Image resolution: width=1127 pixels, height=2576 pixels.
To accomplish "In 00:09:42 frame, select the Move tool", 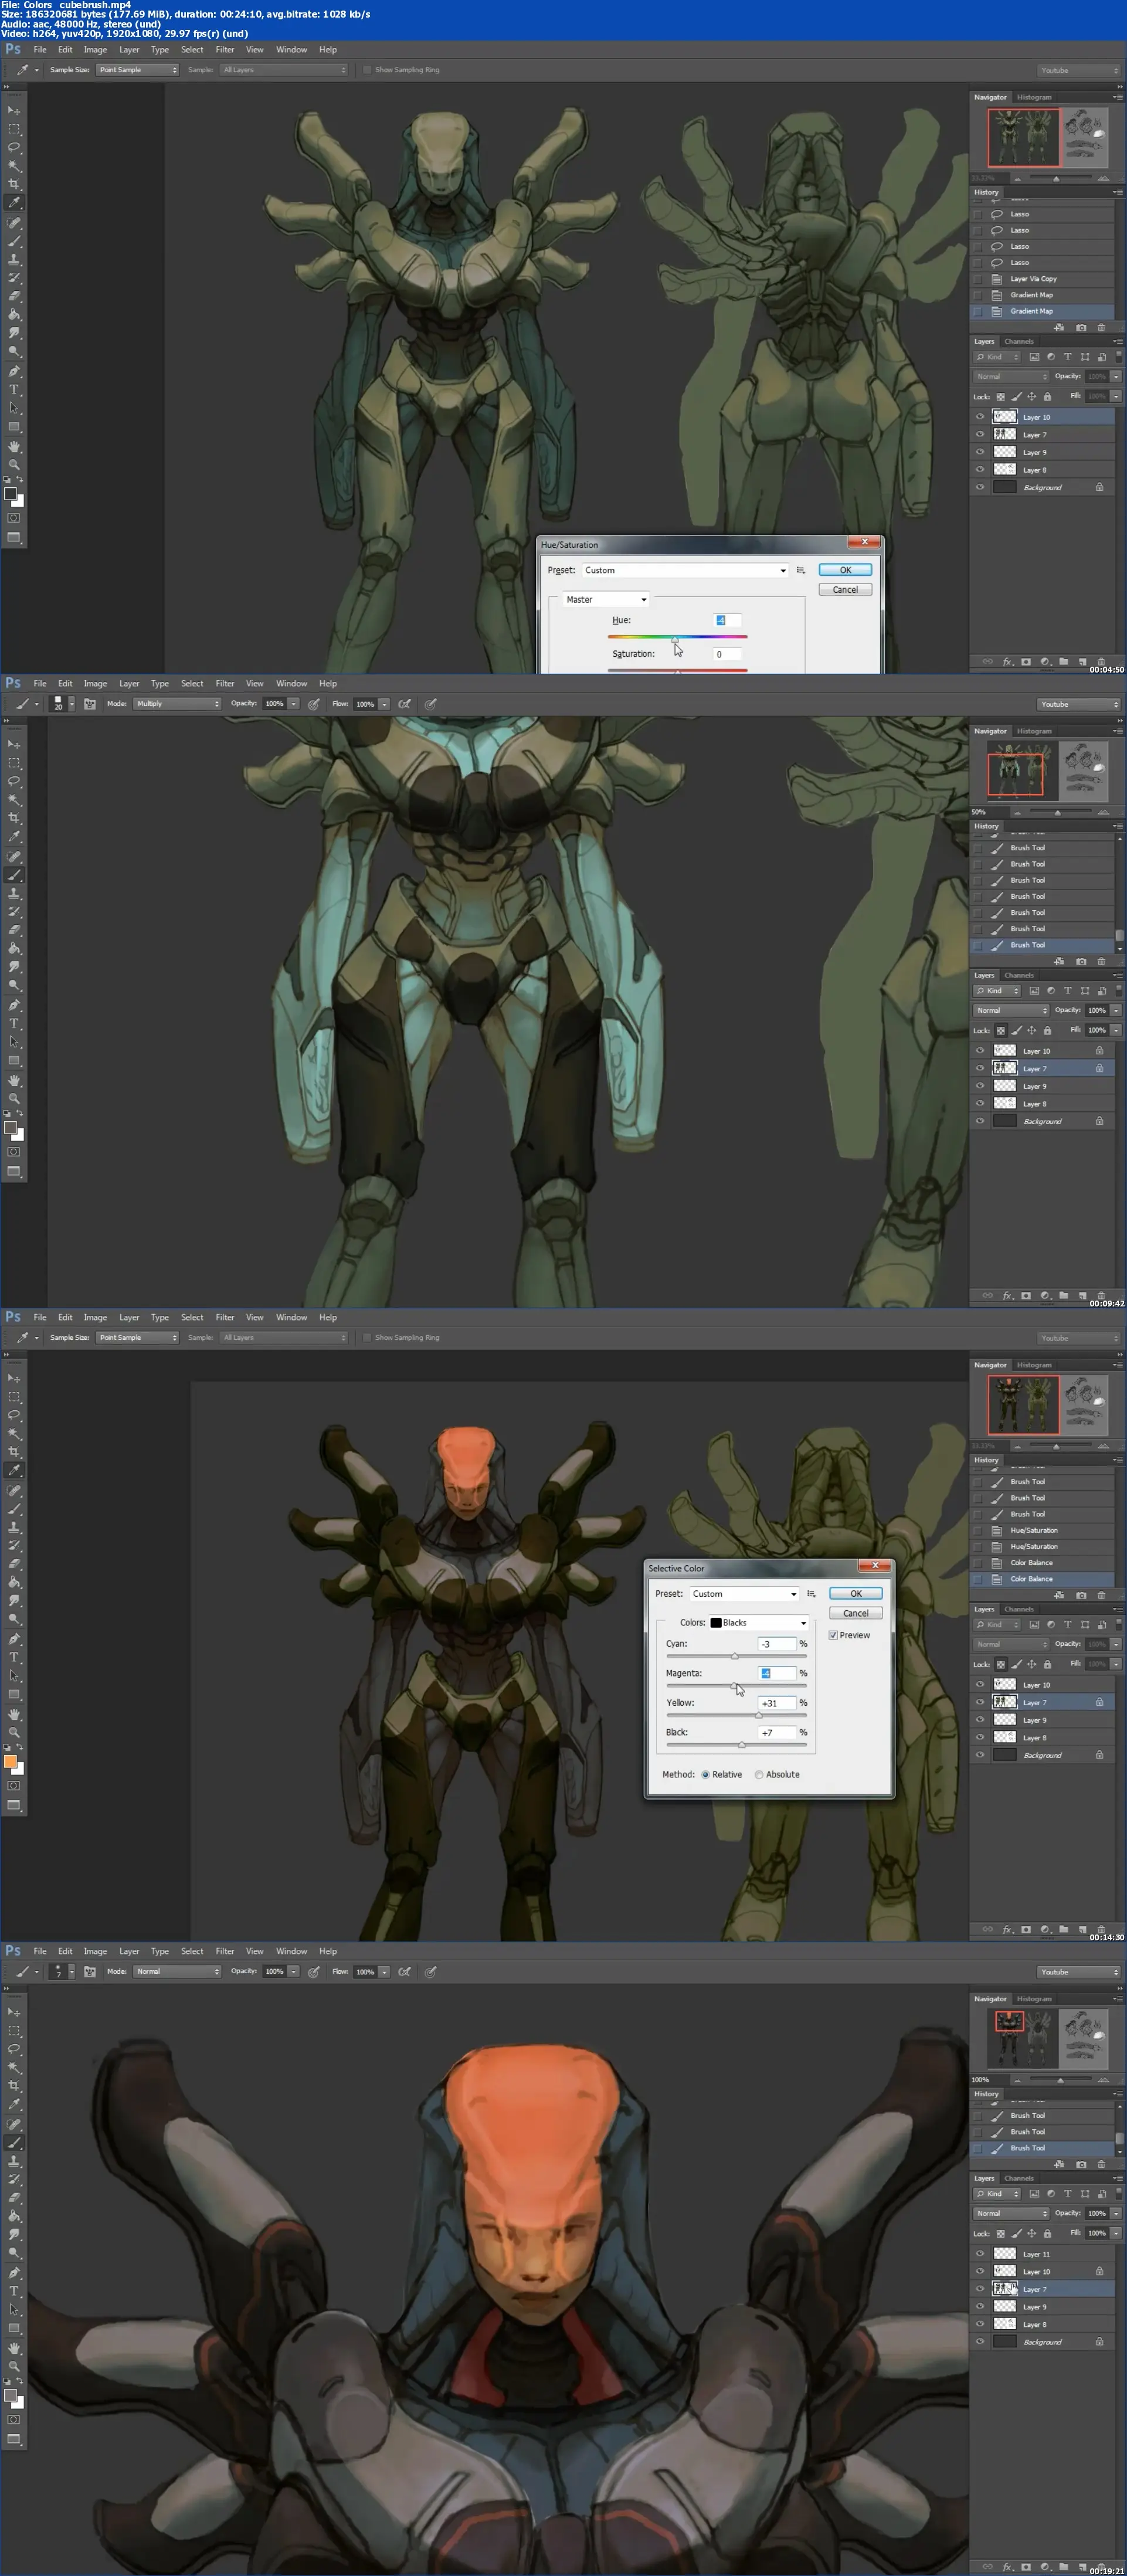I will 14,744.
